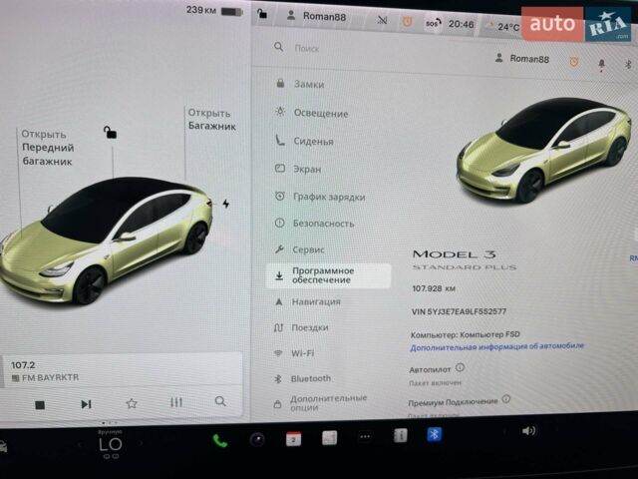Toggle the door lock icon above car
The width and height of the screenshot is (638, 479).
coord(110,133)
